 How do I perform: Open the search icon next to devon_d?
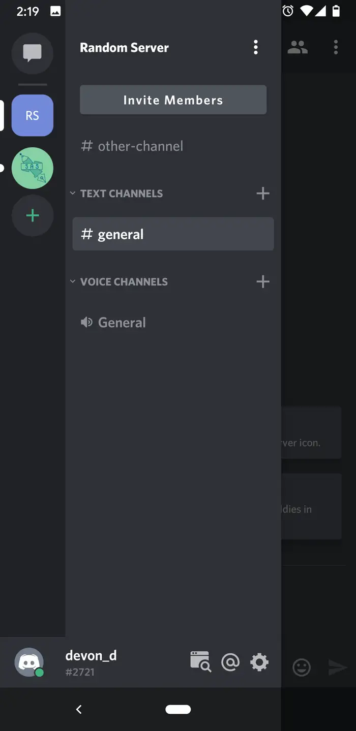point(200,662)
